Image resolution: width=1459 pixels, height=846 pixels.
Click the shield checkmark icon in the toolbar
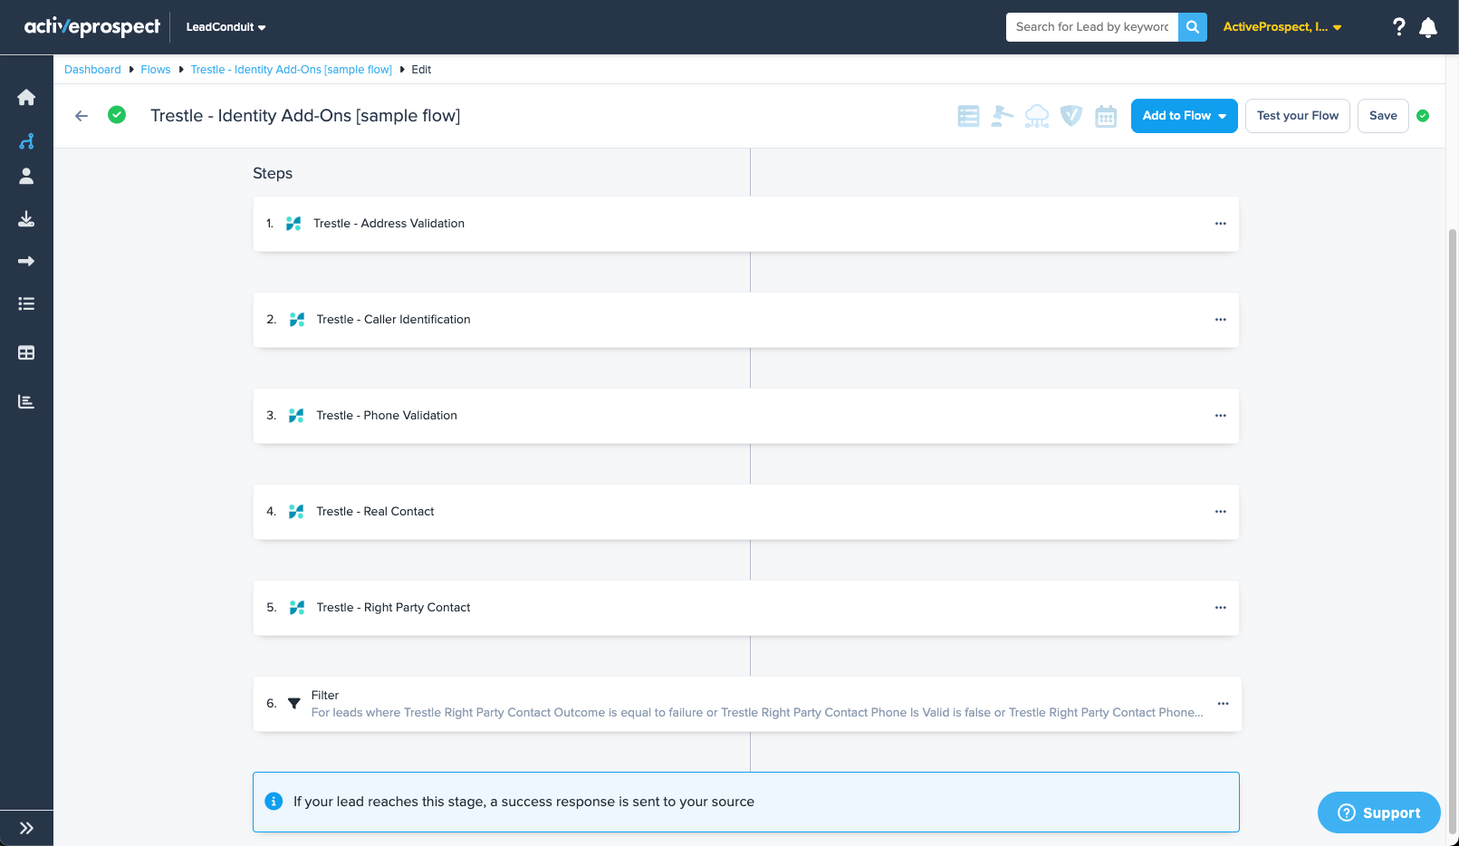click(x=1071, y=116)
